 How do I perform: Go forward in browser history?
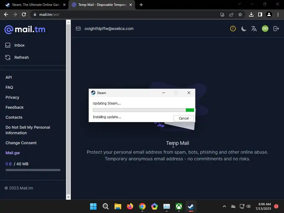pos(15,14)
